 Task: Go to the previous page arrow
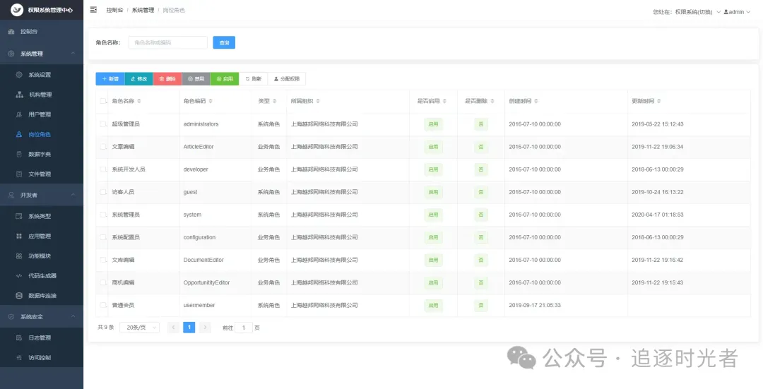(x=173, y=328)
